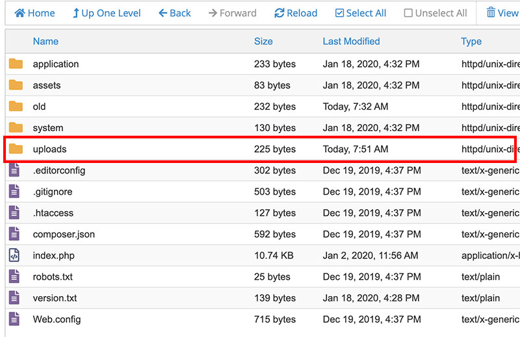Click the Type column header
Viewport: 520px width, 337px height.
tap(471, 42)
